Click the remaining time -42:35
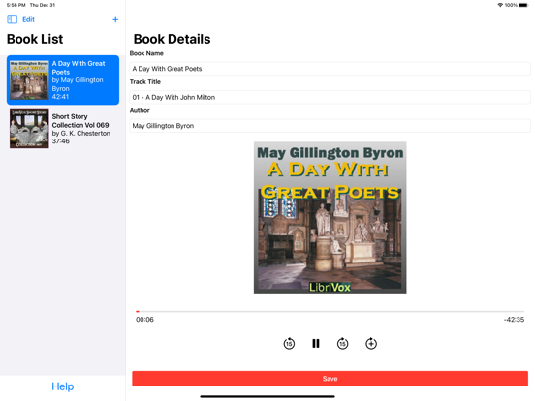The image size is (535, 401). coord(514,320)
